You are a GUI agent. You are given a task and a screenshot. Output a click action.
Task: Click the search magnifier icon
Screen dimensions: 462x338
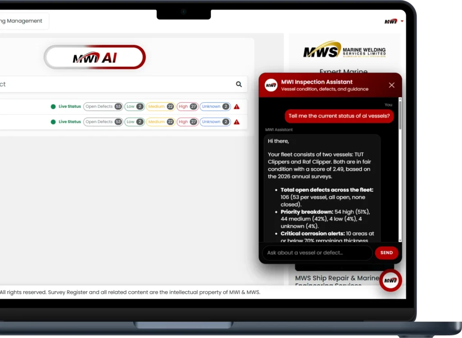(x=239, y=84)
